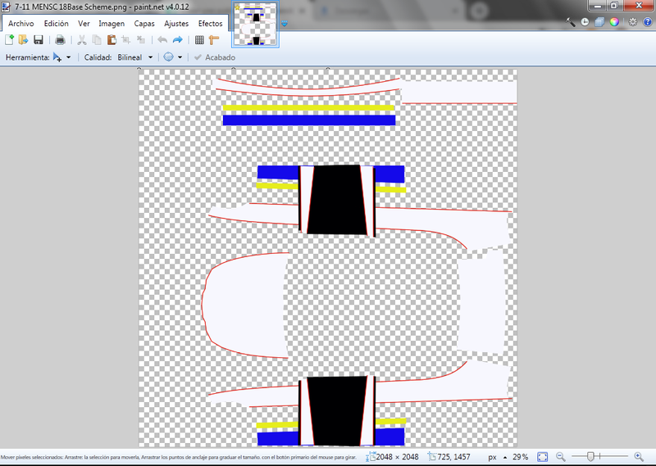Viewport: 656px width, 466px height.
Task: Expand the arrow next to clipping mode icon
Action: pos(180,57)
